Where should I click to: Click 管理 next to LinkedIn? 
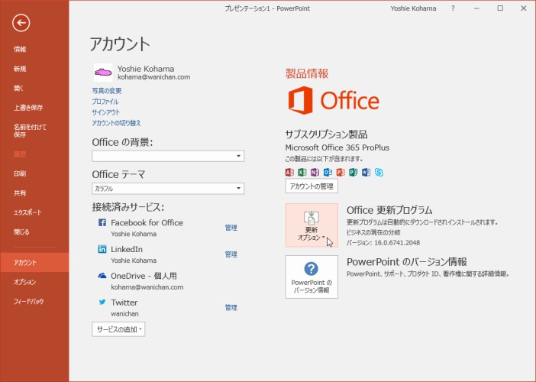[231, 254]
